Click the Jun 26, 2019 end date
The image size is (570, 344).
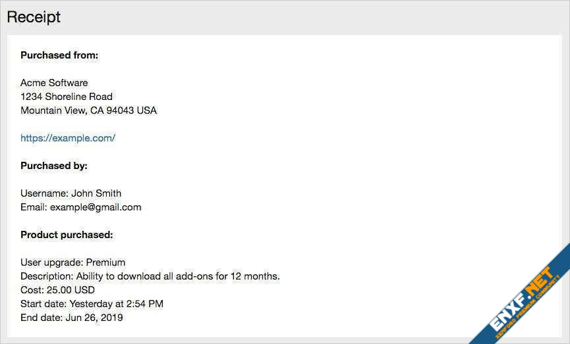coord(94,318)
